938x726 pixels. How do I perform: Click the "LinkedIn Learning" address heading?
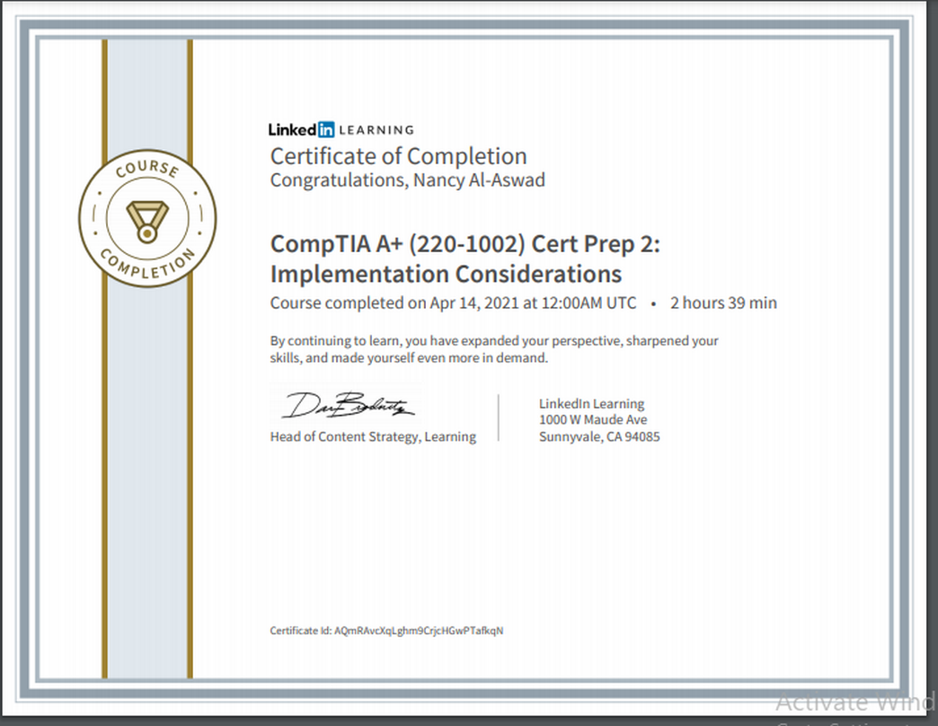point(591,404)
